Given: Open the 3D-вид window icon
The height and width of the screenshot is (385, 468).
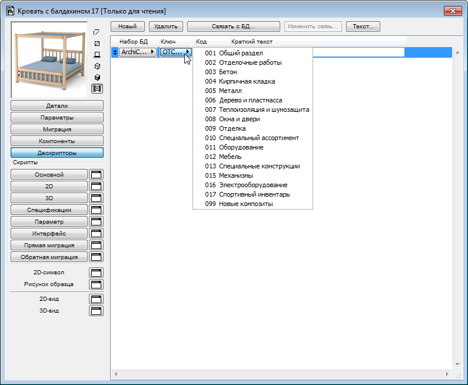Looking at the screenshot, I should tap(96, 311).
